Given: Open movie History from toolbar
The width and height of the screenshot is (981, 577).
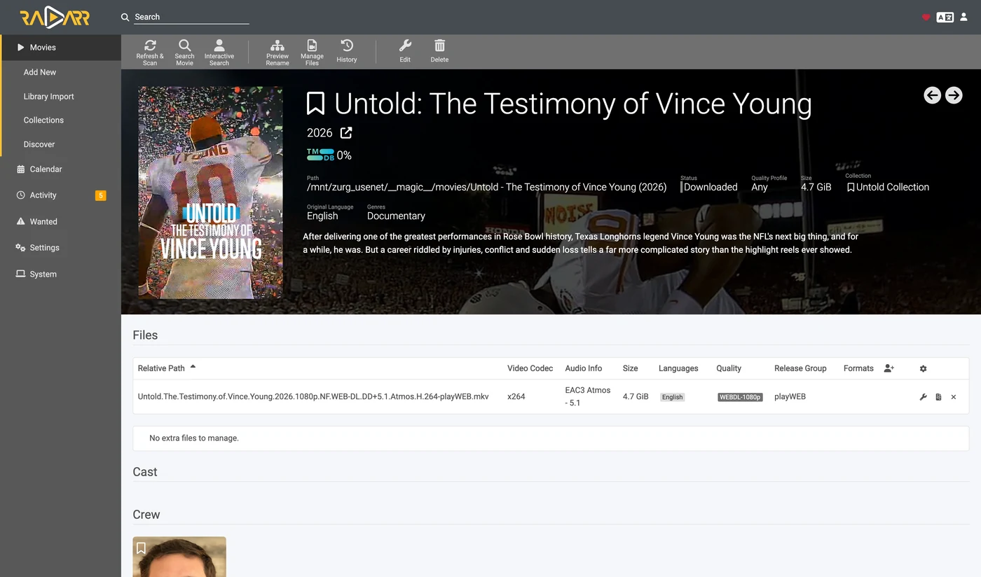Looking at the screenshot, I should point(347,52).
